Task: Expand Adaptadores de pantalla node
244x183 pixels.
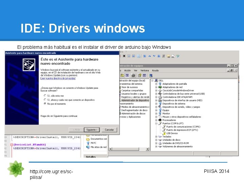Action: coord(156,84)
